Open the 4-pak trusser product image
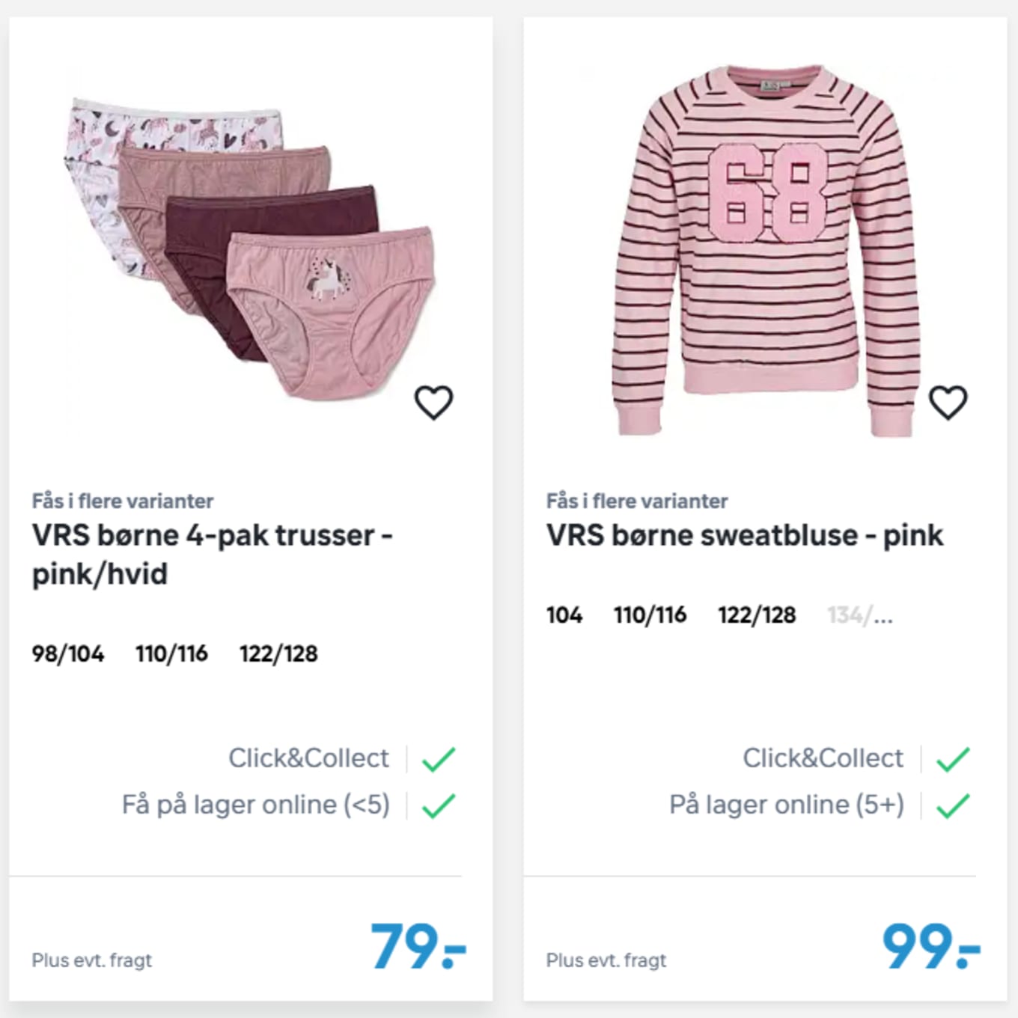 [250, 249]
